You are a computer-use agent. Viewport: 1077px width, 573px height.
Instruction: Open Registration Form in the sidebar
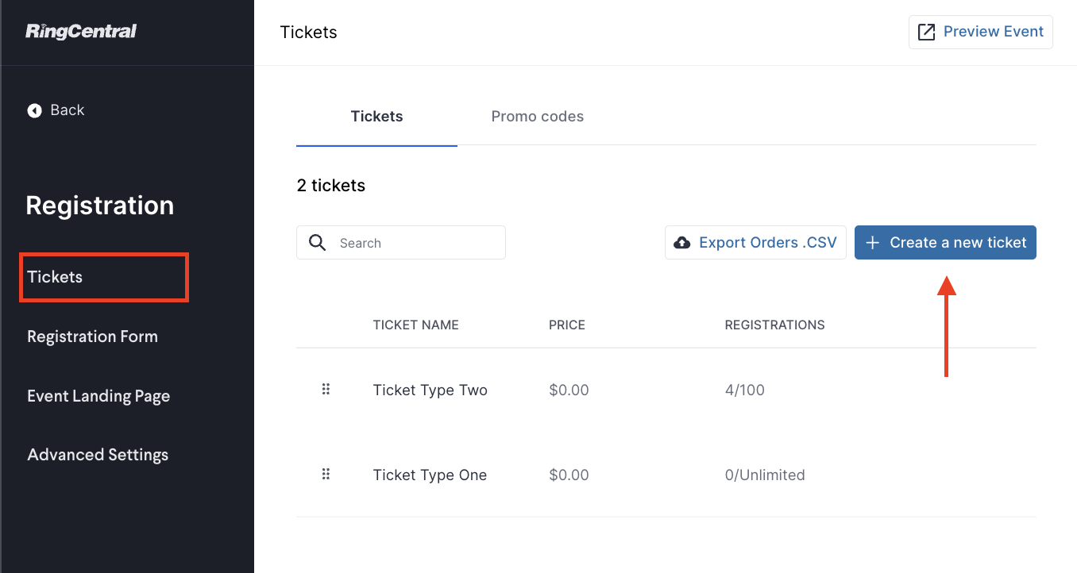point(92,336)
